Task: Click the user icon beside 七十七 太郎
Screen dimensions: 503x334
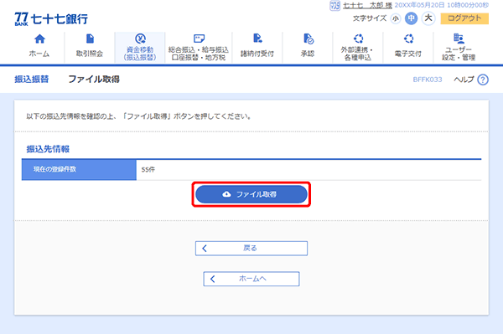Action: [334, 6]
